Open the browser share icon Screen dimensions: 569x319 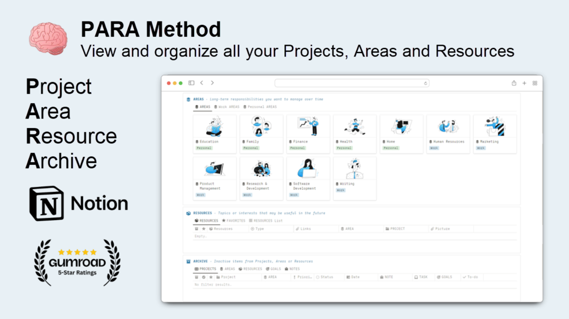[x=514, y=83]
